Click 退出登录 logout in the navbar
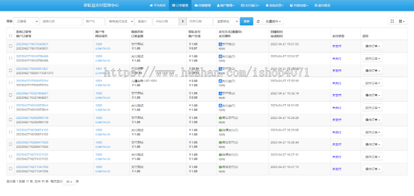This screenshot has width=414, height=196. tap(323, 6)
